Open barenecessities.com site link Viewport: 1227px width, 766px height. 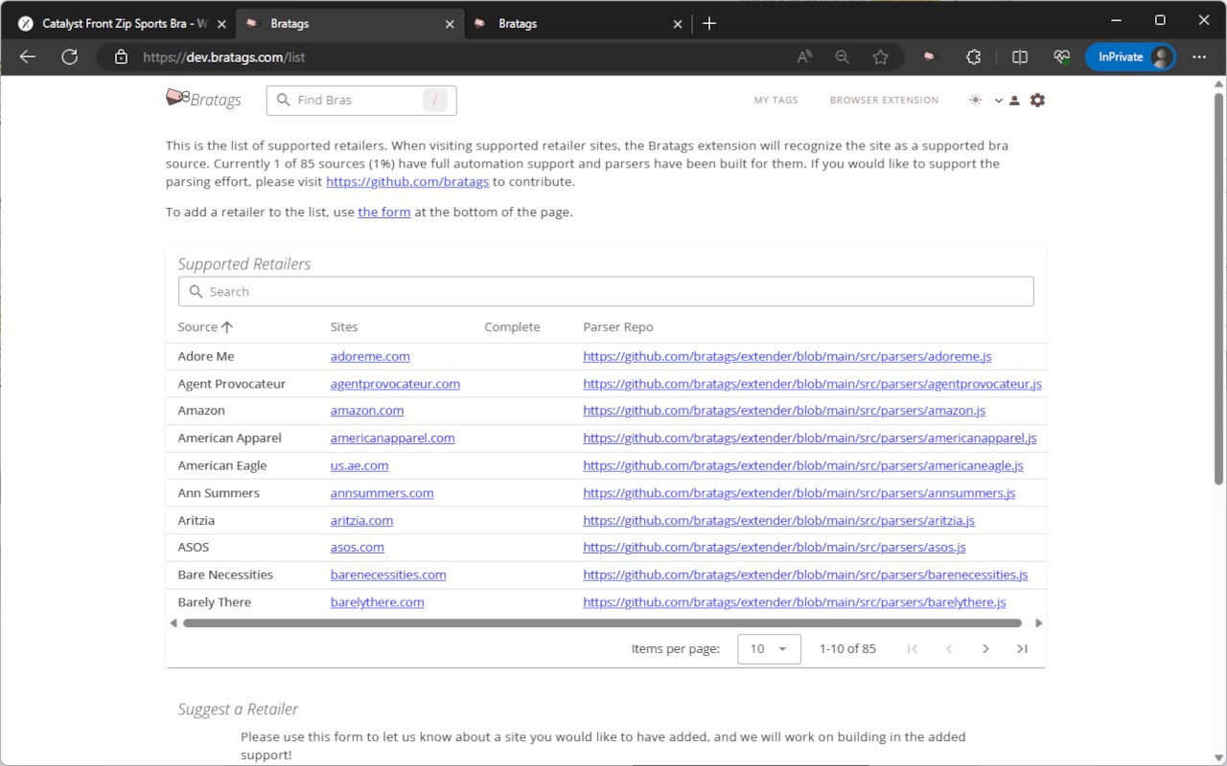pos(388,574)
